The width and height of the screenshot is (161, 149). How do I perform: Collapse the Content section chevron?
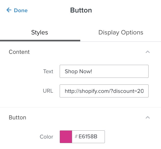coord(148,52)
